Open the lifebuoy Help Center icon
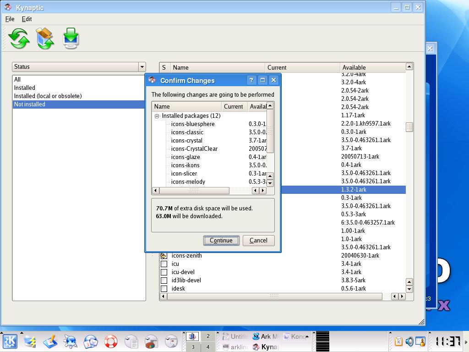Screen dimensions: 469x352 [111, 341]
